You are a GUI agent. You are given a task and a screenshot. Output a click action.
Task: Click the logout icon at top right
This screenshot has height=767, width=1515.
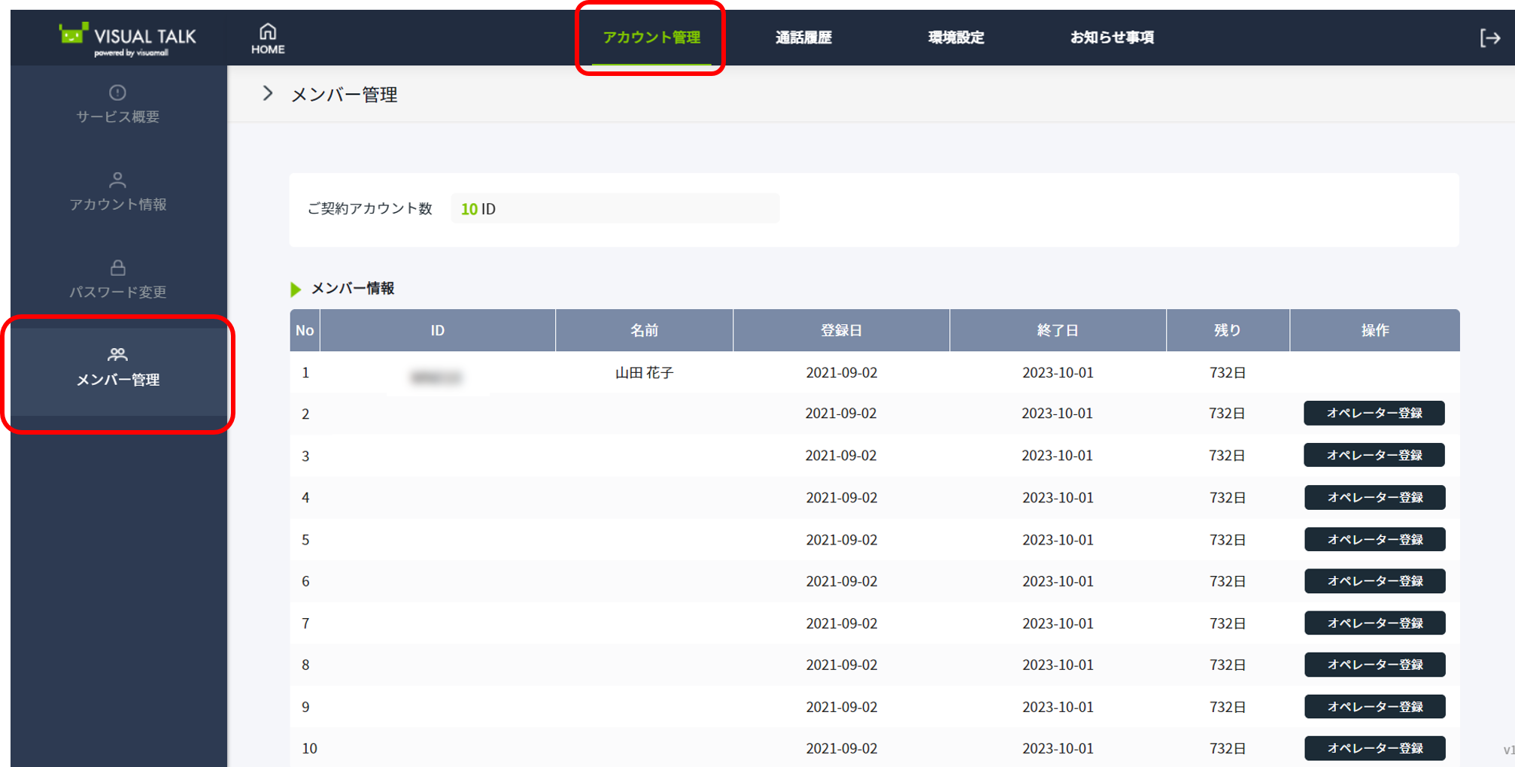click(x=1489, y=38)
